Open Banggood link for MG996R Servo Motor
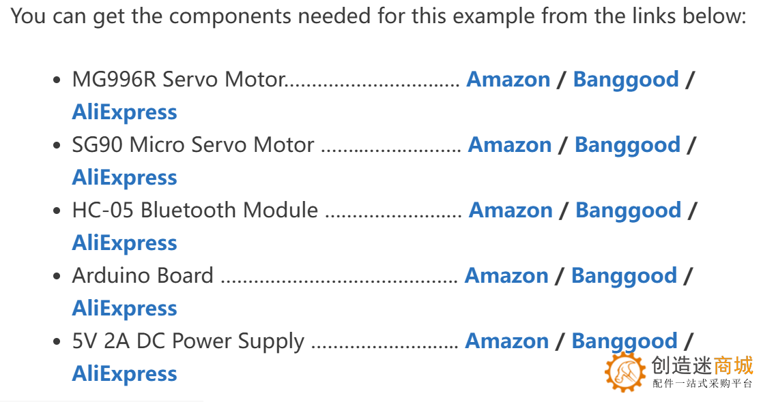Screen dimensions: 761x402 (x=625, y=80)
